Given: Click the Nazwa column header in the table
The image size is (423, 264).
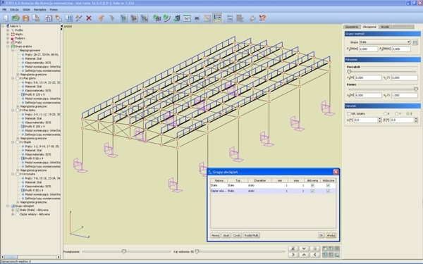Looking at the screenshot, I should pos(219,180).
